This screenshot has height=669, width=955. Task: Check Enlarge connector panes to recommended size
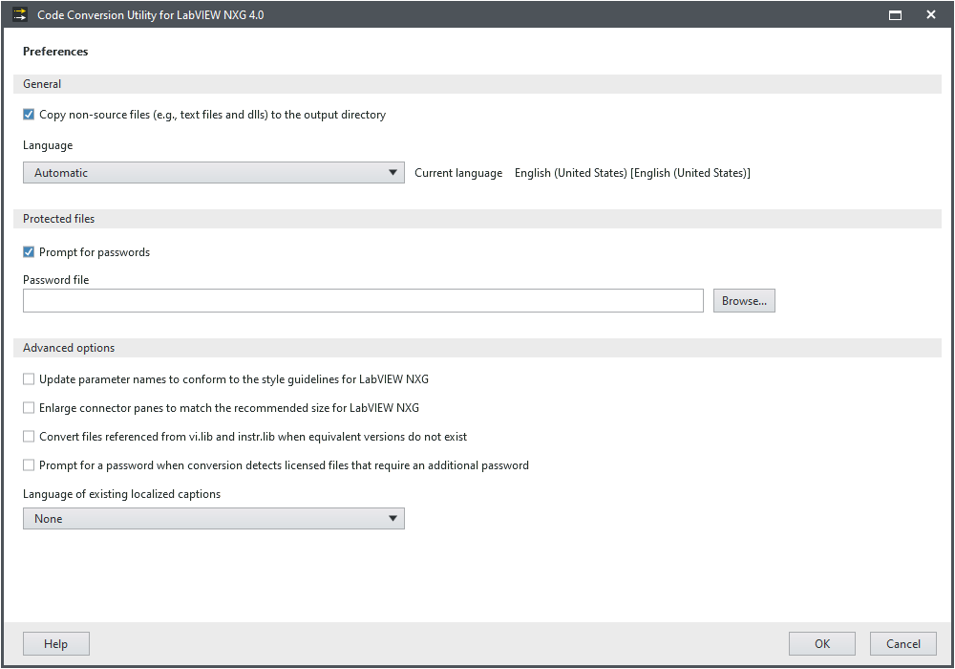click(x=29, y=408)
